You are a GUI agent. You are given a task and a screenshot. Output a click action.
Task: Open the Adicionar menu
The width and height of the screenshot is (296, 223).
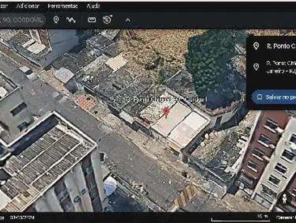click(x=27, y=6)
